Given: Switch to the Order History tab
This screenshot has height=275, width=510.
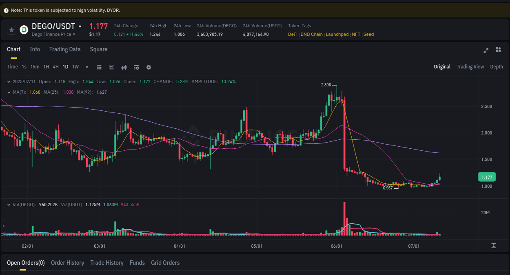Looking at the screenshot, I should (67, 263).
